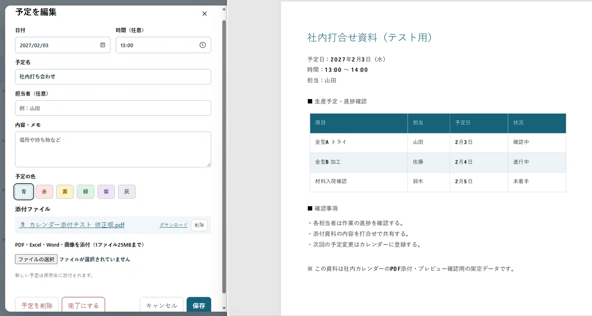Image resolution: width=592 pixels, height=316 pixels.
Task: Click the line ・添付資料の内容を打合せで共有する。
Action: click(x=359, y=234)
